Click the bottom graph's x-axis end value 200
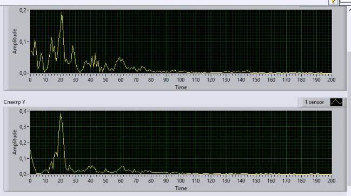351x196 pixels. [x=332, y=180]
